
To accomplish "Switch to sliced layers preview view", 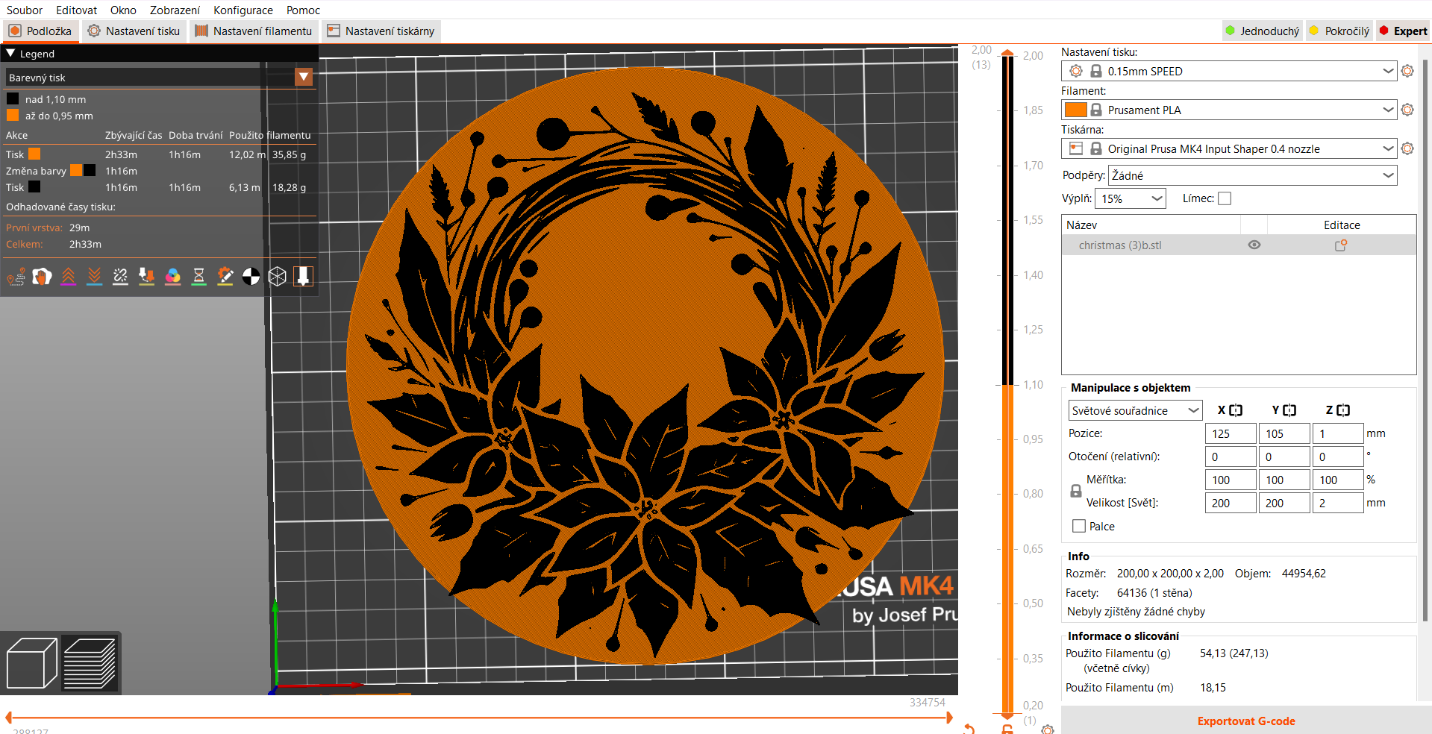I will pyautogui.click(x=90, y=663).
